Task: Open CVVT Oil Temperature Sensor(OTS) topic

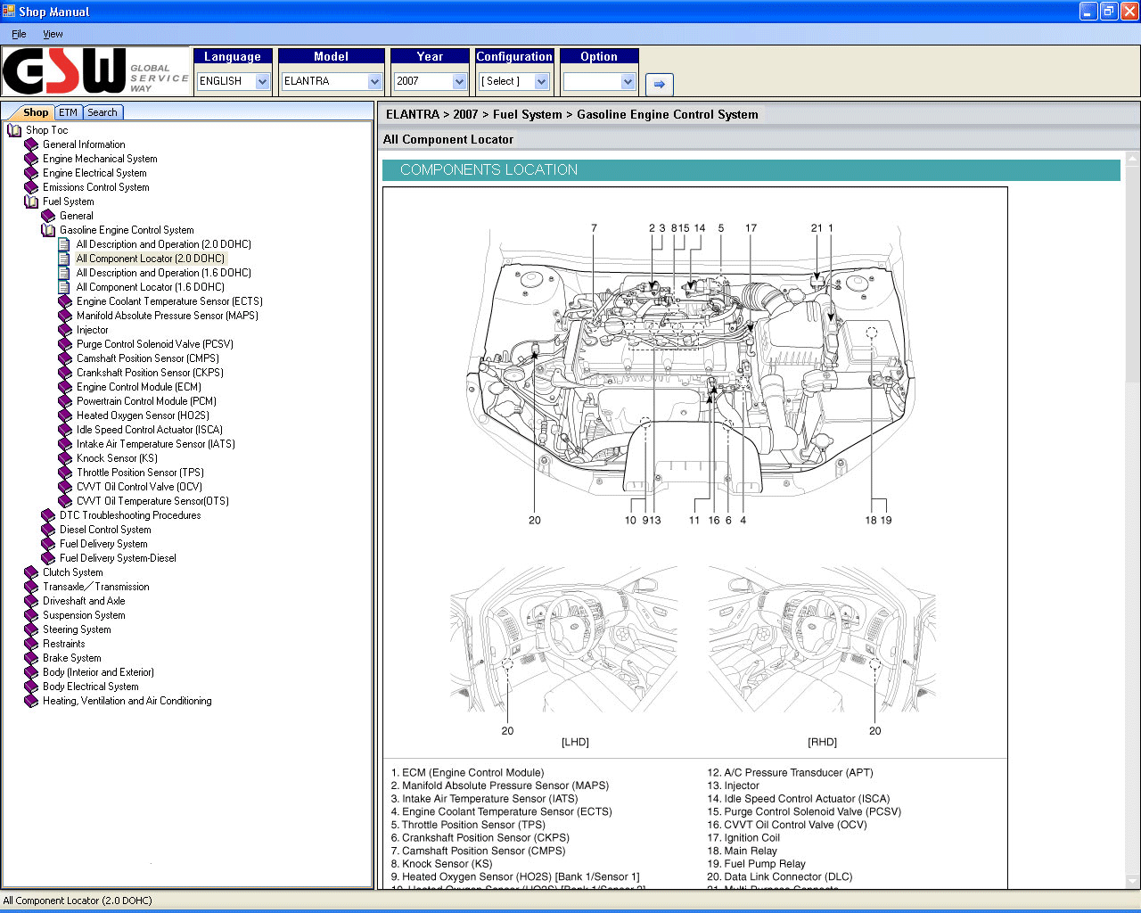Action: [152, 501]
